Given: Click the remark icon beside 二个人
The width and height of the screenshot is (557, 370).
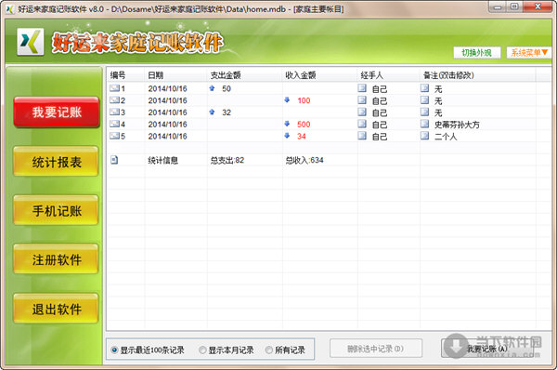Looking at the screenshot, I should coord(424,136).
